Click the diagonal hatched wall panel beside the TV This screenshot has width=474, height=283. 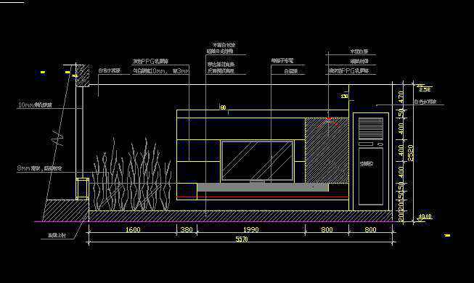pos(327,150)
